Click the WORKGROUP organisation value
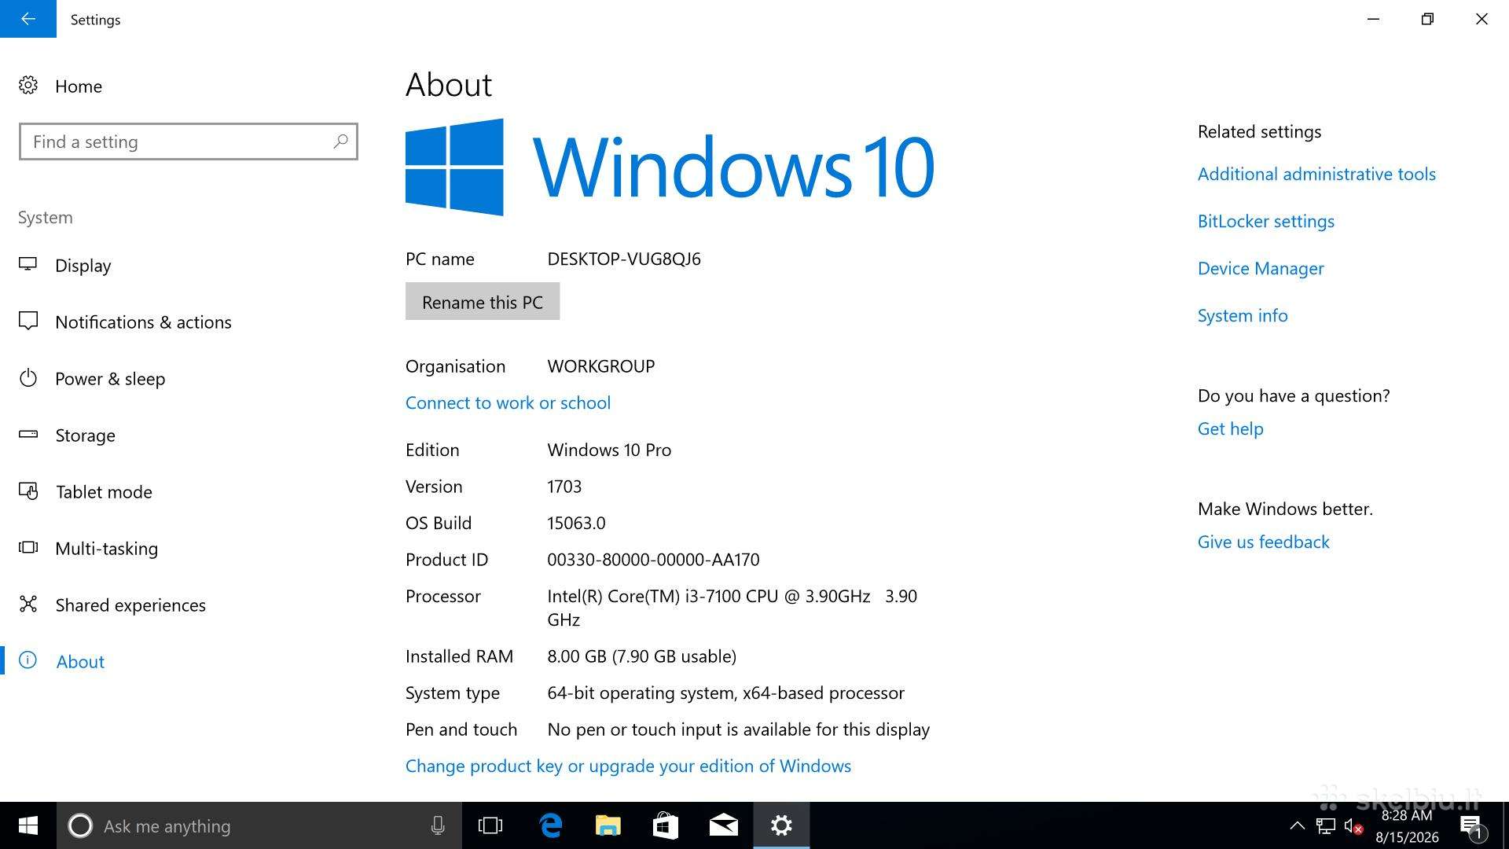 pos(601,366)
